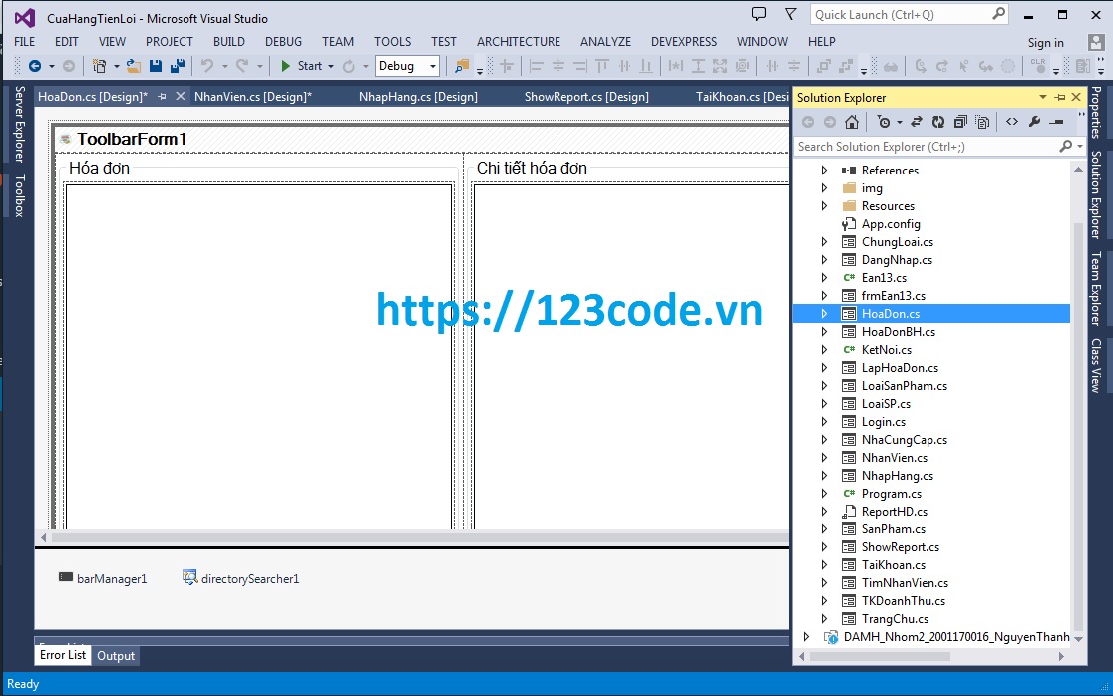Screen dimensions: 1113x696
Task: Click the Sign in link
Action: 1045,42
